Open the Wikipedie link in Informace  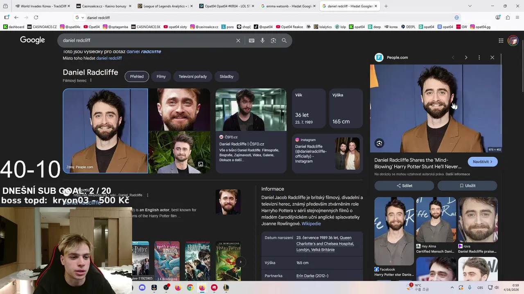(x=311, y=224)
